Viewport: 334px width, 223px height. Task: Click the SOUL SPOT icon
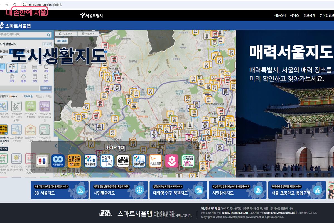[x=123, y=161]
